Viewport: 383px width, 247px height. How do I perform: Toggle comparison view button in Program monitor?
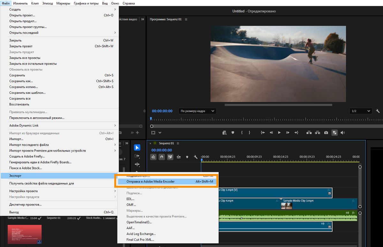(334, 133)
